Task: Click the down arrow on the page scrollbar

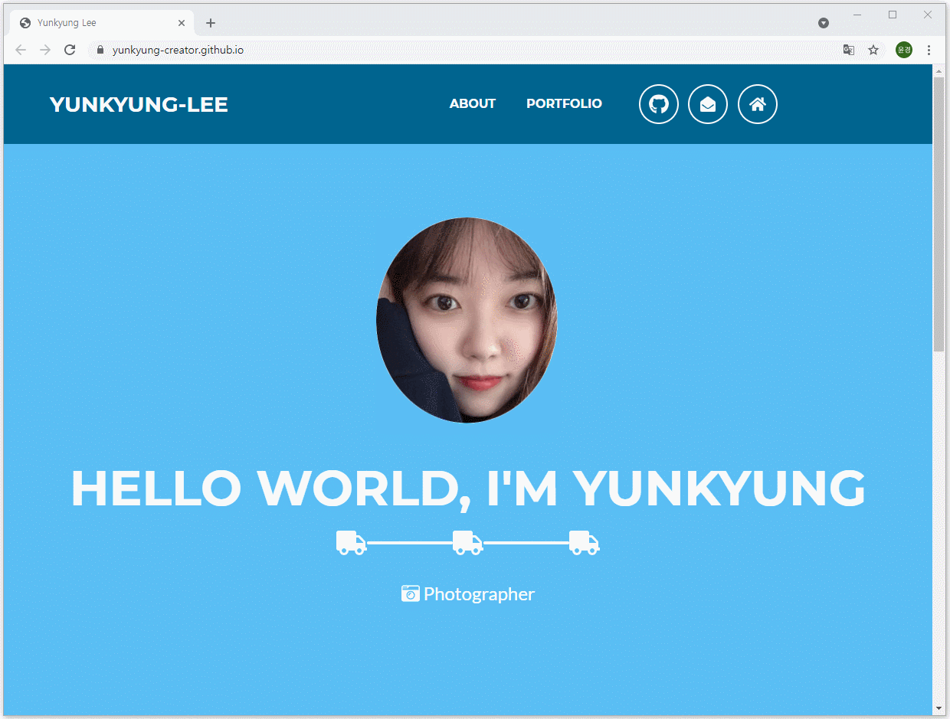Action: [939, 708]
